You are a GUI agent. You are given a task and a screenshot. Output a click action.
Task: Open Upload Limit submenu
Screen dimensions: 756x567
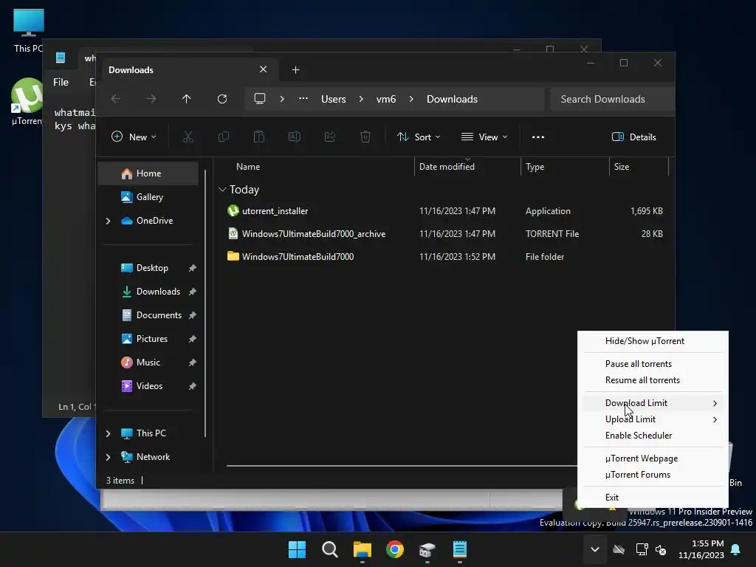click(653, 419)
